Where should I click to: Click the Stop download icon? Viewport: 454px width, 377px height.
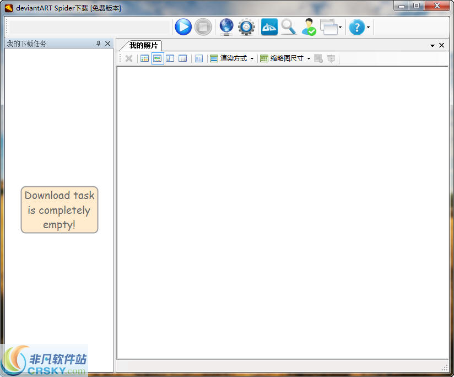click(x=203, y=26)
